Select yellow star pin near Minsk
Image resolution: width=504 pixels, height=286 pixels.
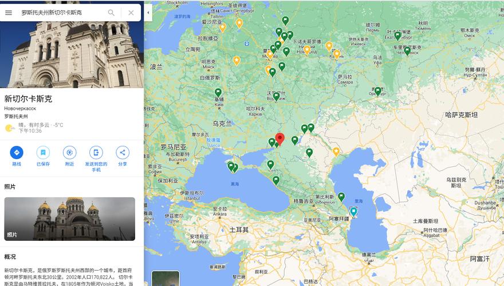coord(237,60)
